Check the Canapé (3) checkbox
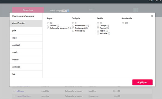This screenshot has height=99, width=162. point(98,26)
